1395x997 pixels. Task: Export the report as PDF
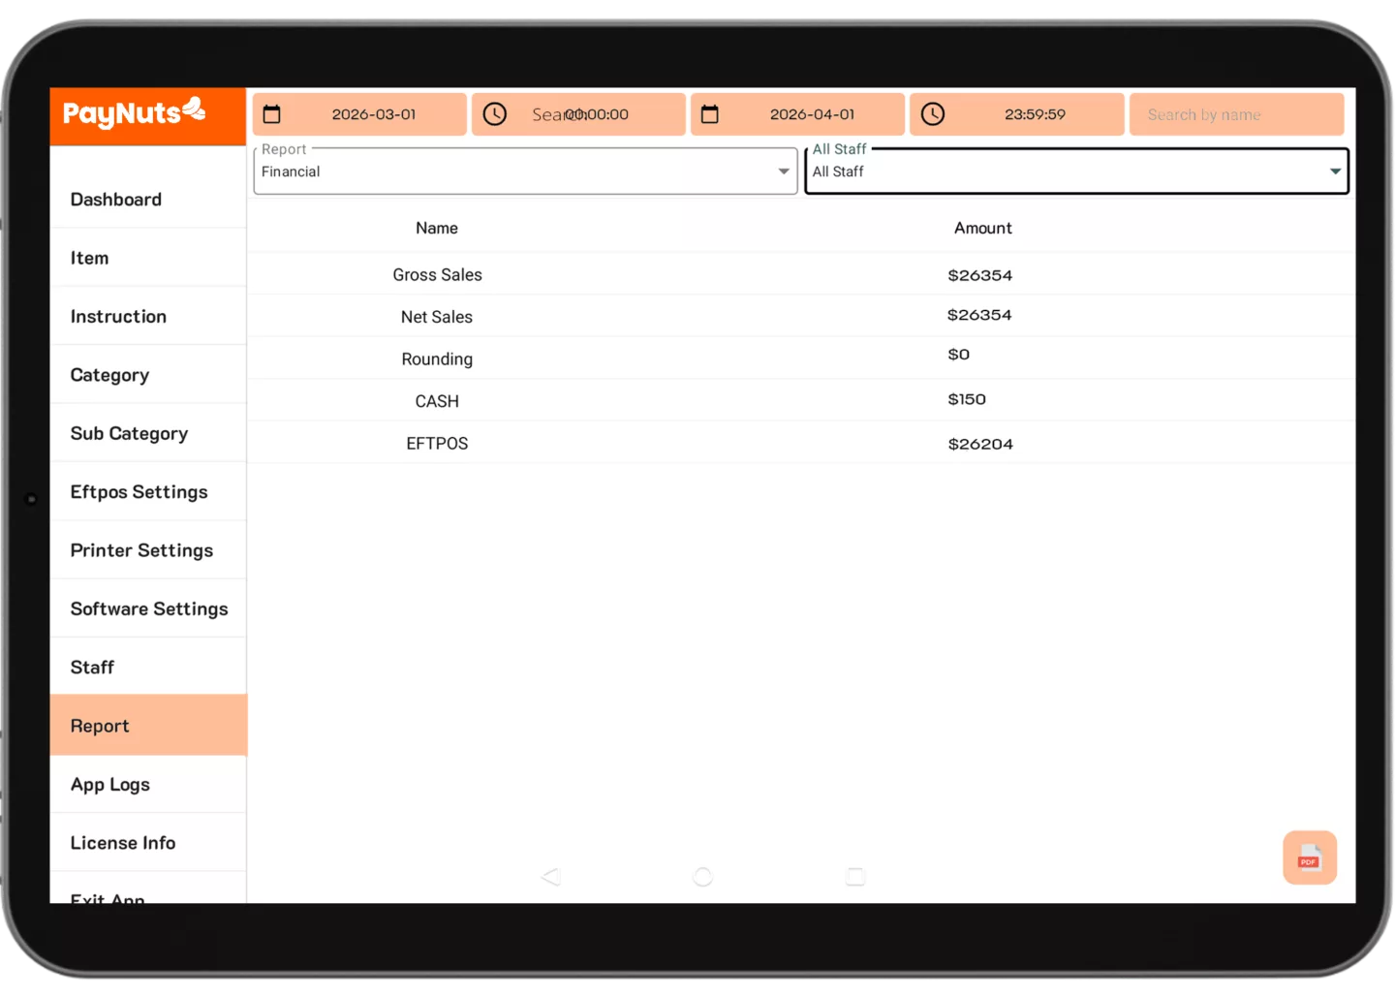point(1310,857)
